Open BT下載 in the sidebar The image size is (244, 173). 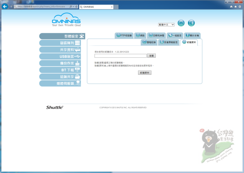coord(60,70)
